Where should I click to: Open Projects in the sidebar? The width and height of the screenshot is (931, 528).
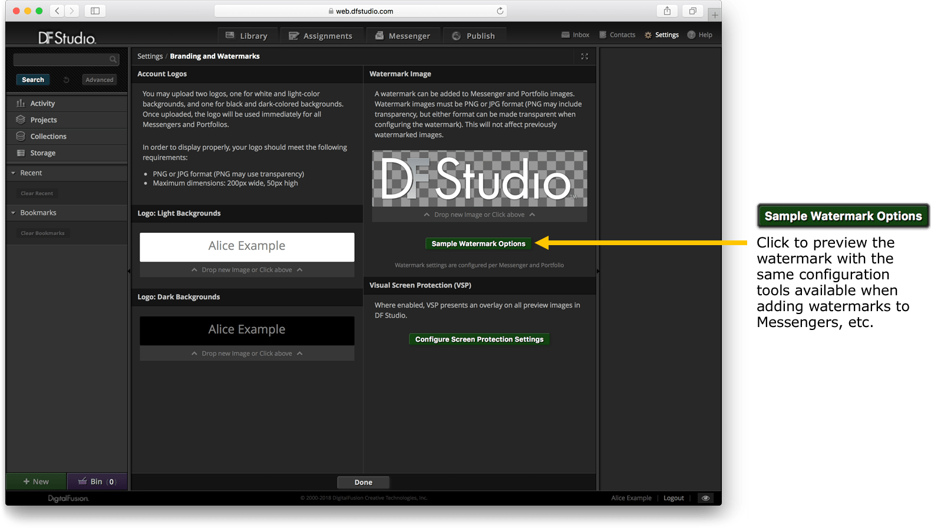tap(67, 120)
